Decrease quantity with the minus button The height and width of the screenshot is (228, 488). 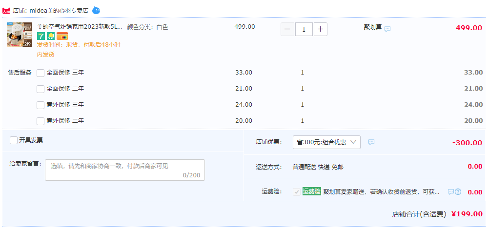coord(287,30)
